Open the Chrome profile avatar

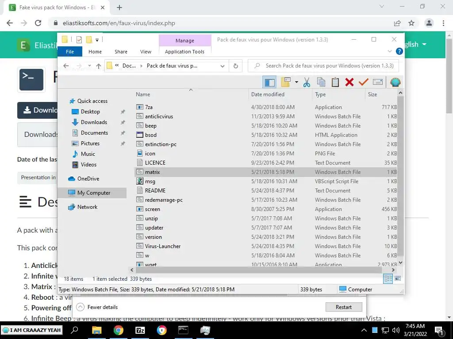tap(429, 23)
